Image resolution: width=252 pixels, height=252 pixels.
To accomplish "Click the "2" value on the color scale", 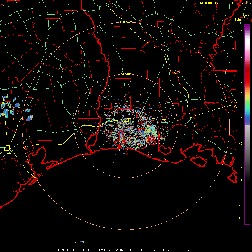I will pyautogui.click(x=242, y=94).
